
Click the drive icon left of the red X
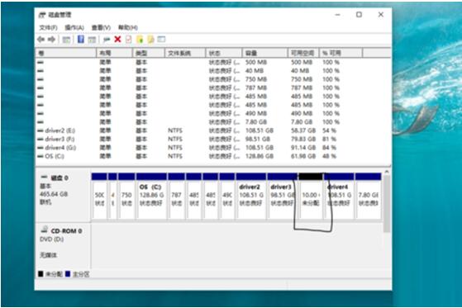(107, 40)
